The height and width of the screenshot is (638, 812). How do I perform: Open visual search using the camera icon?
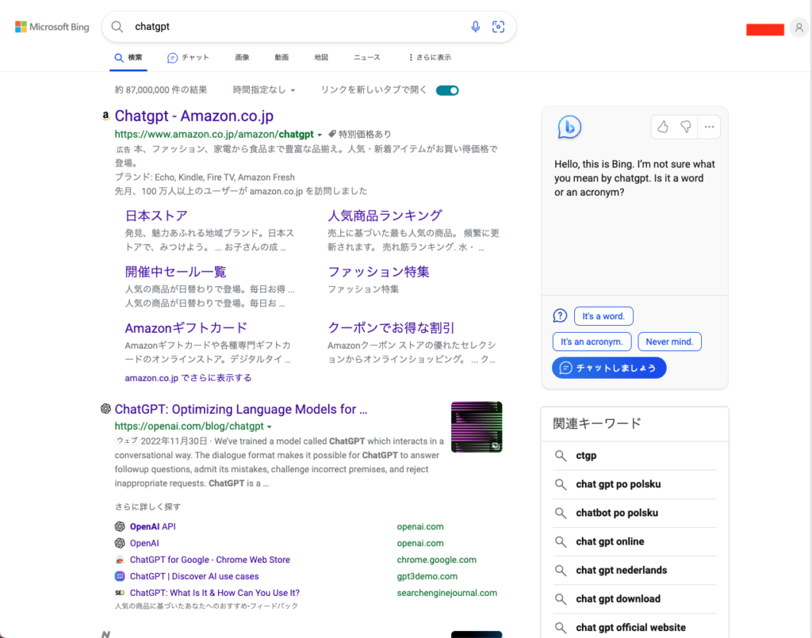[x=498, y=26]
